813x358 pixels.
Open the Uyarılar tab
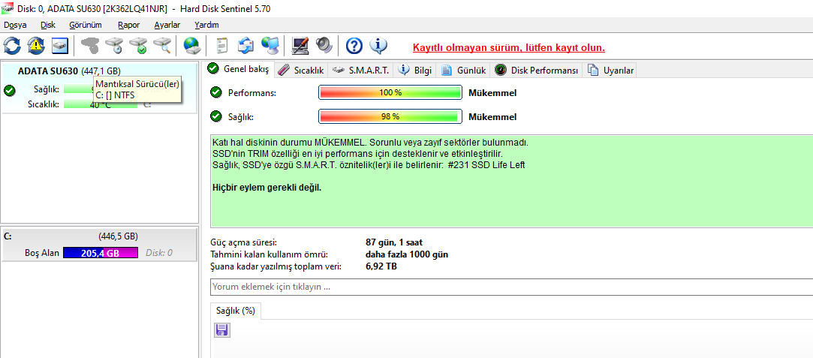point(610,71)
